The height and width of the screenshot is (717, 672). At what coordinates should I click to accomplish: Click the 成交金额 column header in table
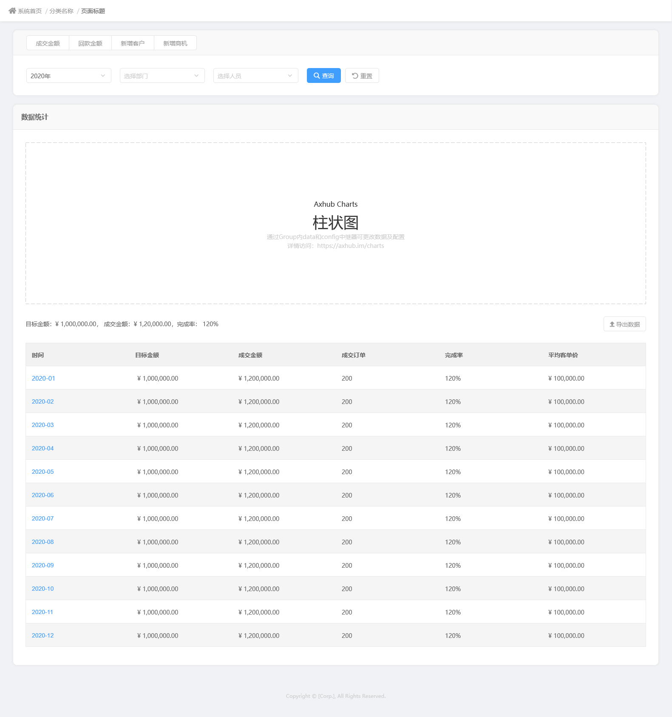[x=250, y=355]
